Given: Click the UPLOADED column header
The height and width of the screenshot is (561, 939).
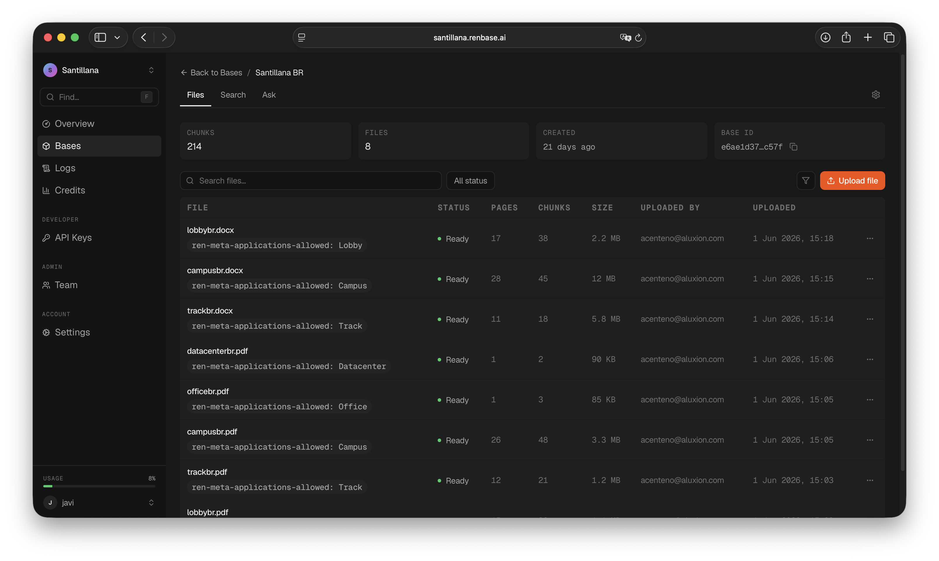Looking at the screenshot, I should coord(774,207).
